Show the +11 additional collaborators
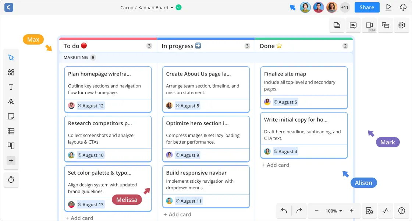The width and height of the screenshot is (412, 221). click(x=345, y=7)
